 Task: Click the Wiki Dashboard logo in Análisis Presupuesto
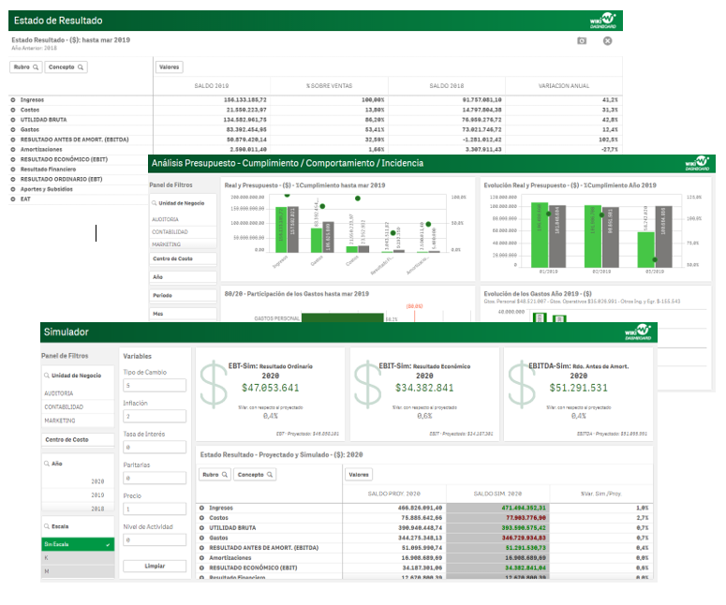[x=697, y=163]
